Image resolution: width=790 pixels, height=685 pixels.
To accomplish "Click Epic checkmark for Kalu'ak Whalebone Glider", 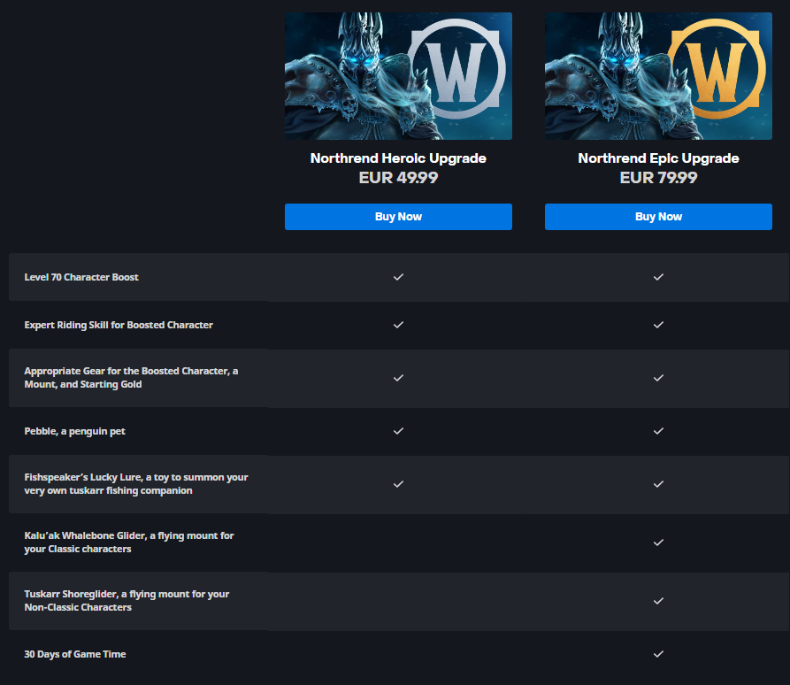I will point(658,543).
